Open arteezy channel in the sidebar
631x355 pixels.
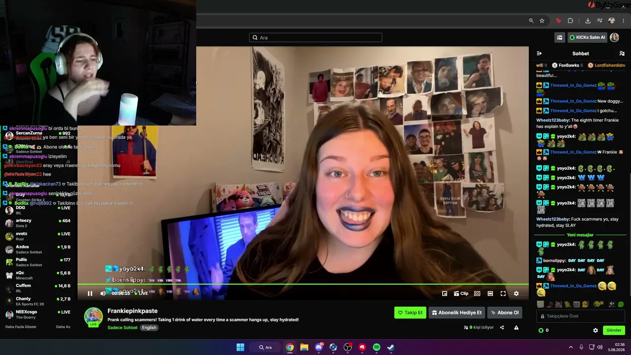pos(37,223)
